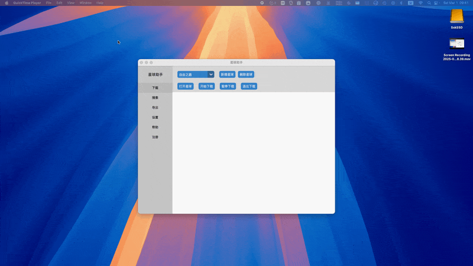This screenshot has width=473, height=266.
Task: Open the File menu
Action: pos(48,3)
